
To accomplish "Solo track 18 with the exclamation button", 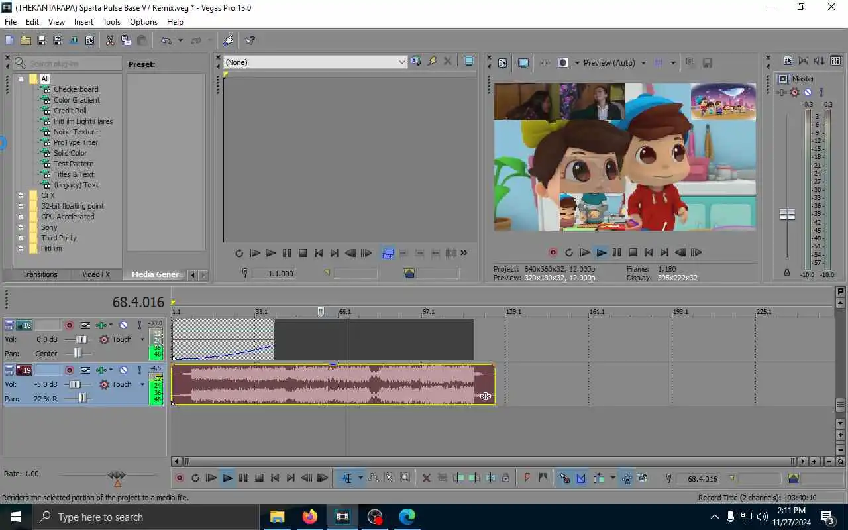I will pyautogui.click(x=139, y=325).
